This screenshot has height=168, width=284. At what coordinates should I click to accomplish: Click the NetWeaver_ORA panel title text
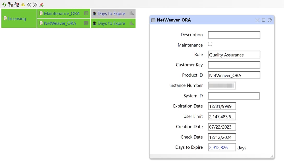point(174,20)
